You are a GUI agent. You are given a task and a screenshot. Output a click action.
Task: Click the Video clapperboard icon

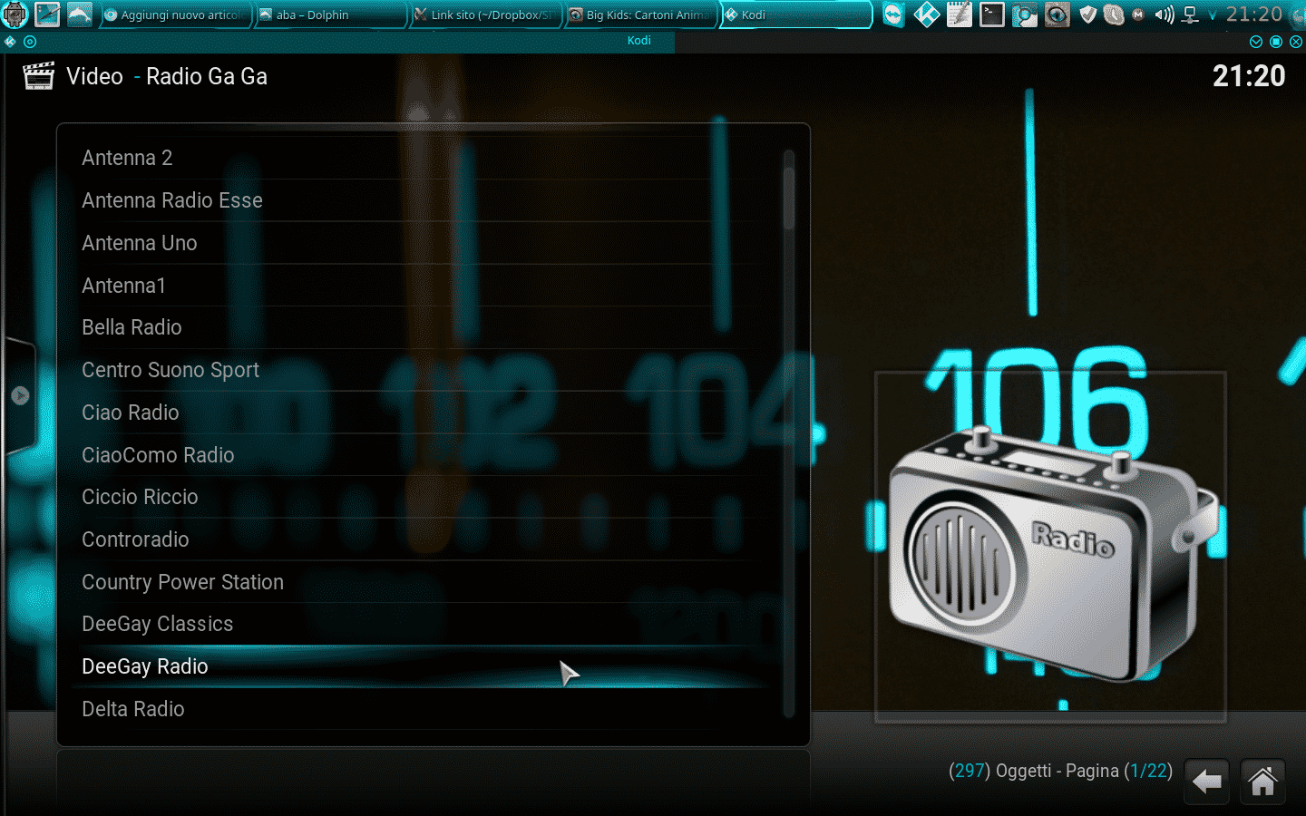pos(38,76)
